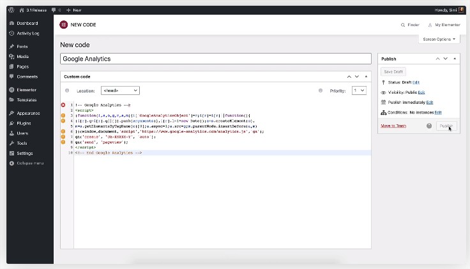Open the Dashboard menu item
This screenshot has width=470, height=269.
click(x=27, y=23)
